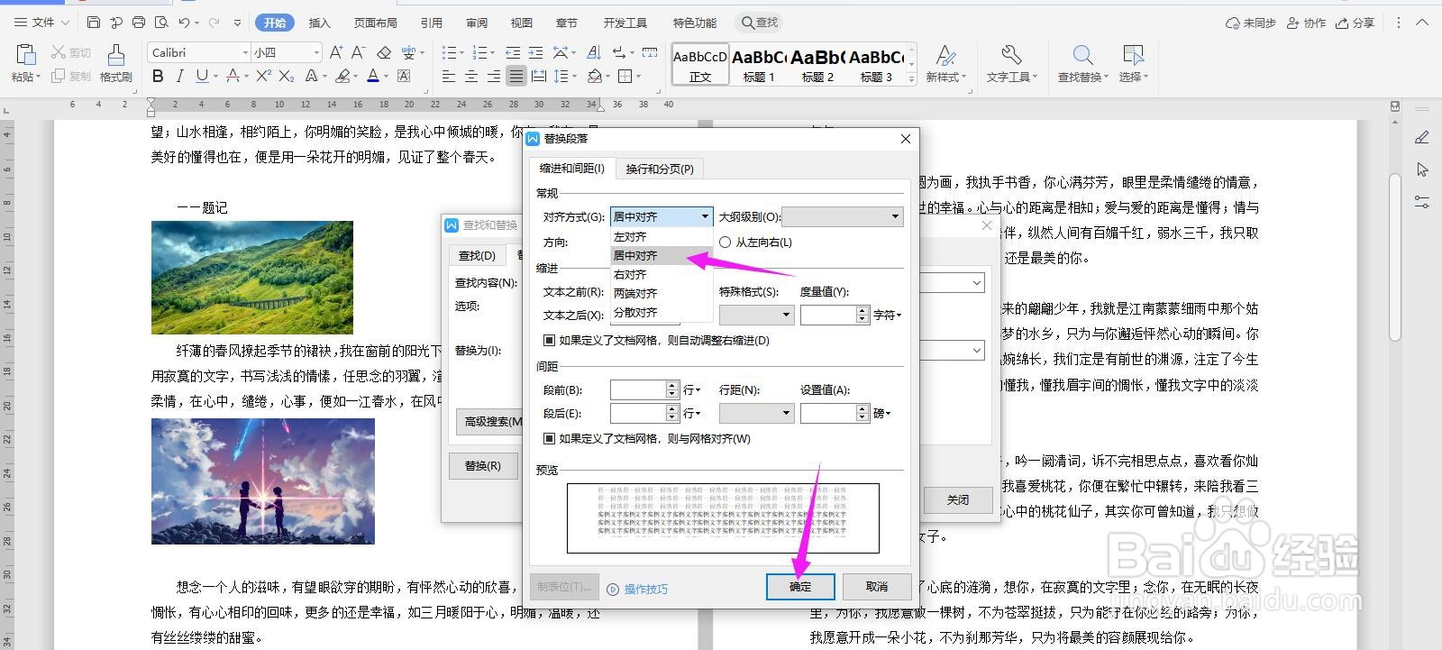
Task: Switch to 换行和分页(P) tab
Action: [x=660, y=169]
